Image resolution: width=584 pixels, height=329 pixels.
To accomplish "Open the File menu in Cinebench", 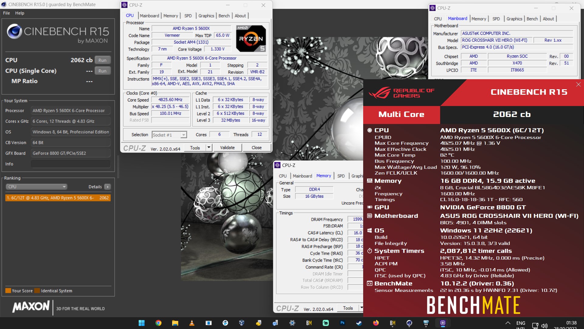I will tap(6, 13).
